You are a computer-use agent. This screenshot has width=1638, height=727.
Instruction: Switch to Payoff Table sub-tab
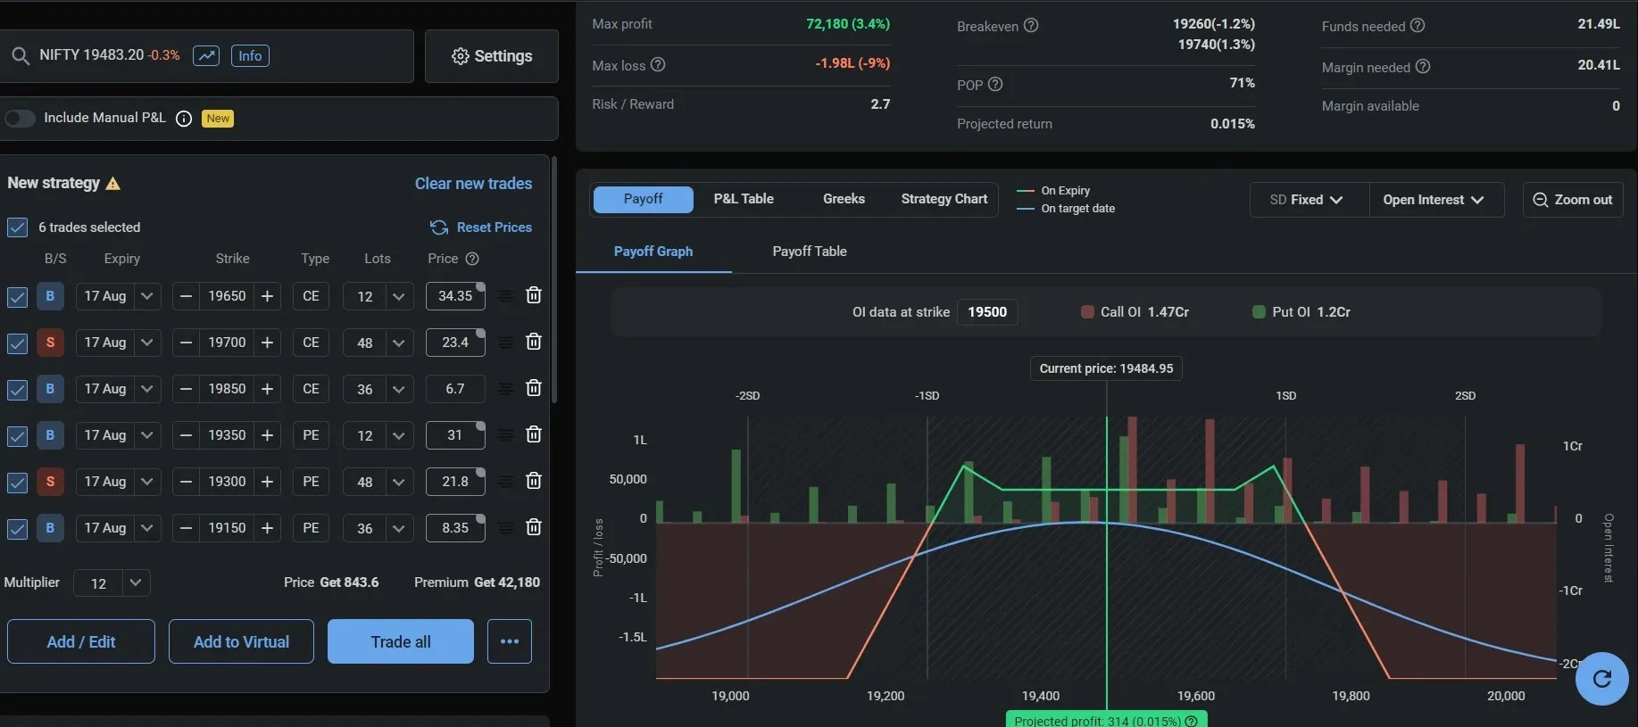coord(810,252)
